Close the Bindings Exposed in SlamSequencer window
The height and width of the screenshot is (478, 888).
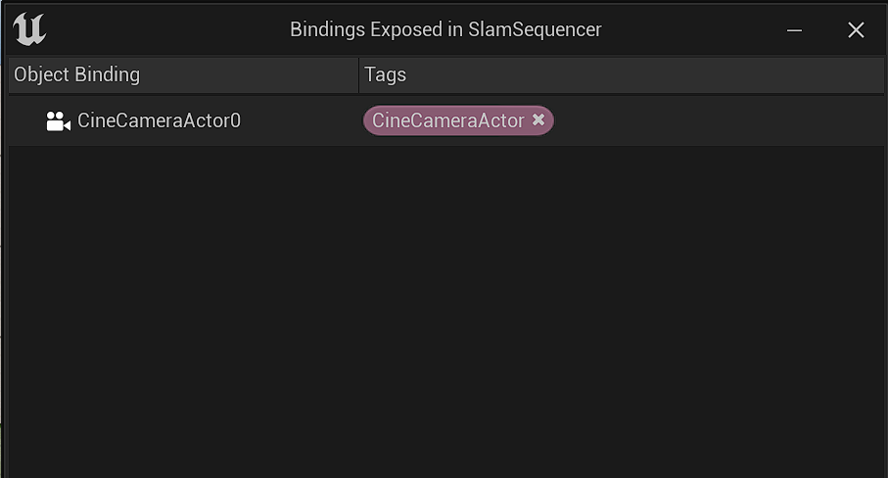856,30
